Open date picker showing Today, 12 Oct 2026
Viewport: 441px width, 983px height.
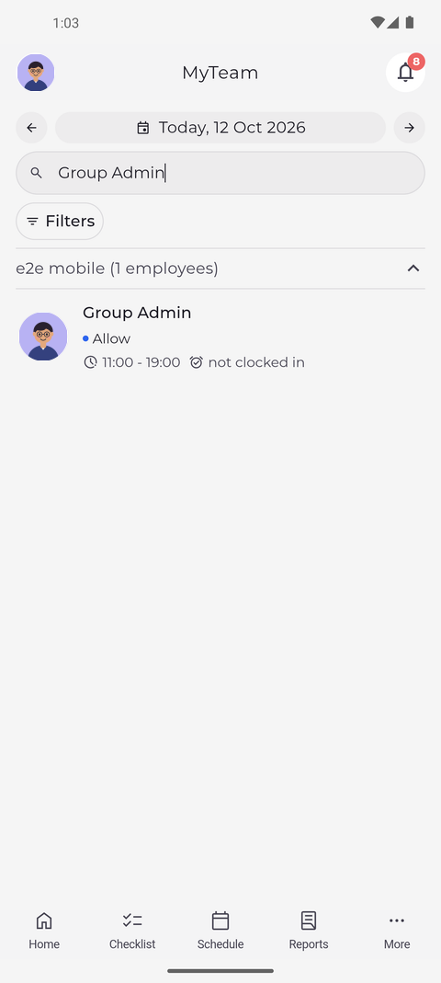220,128
